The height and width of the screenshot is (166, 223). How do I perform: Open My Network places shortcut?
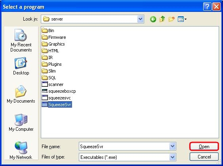21,151
